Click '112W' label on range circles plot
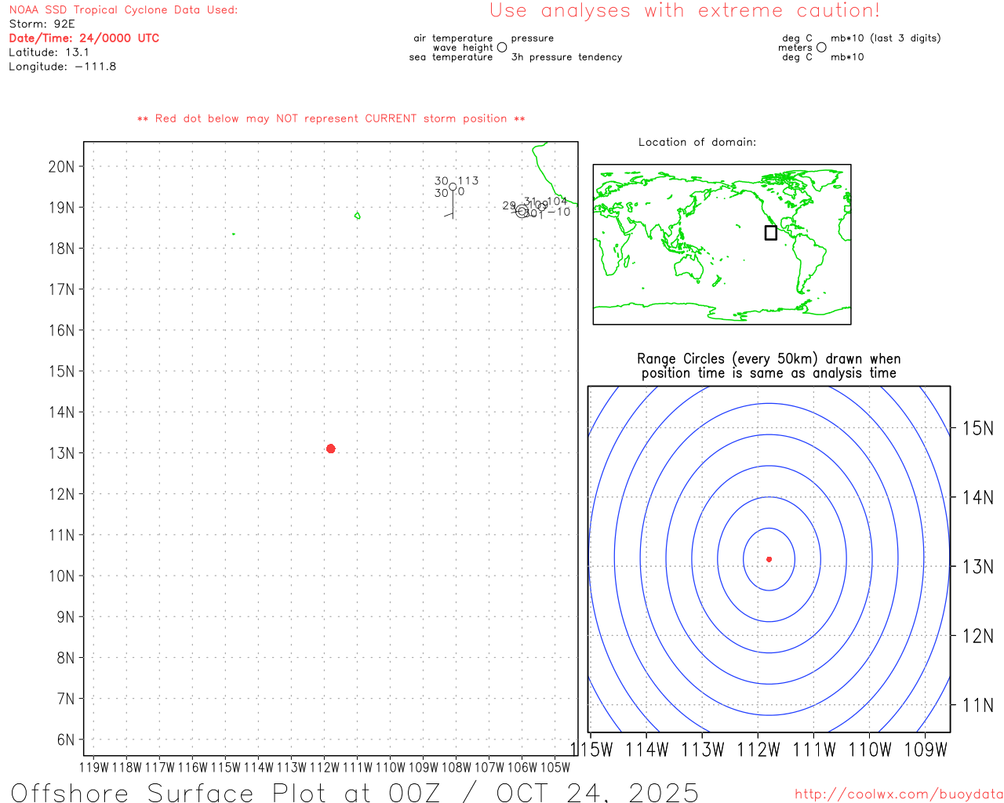This screenshot has width=1004, height=803. (x=758, y=750)
